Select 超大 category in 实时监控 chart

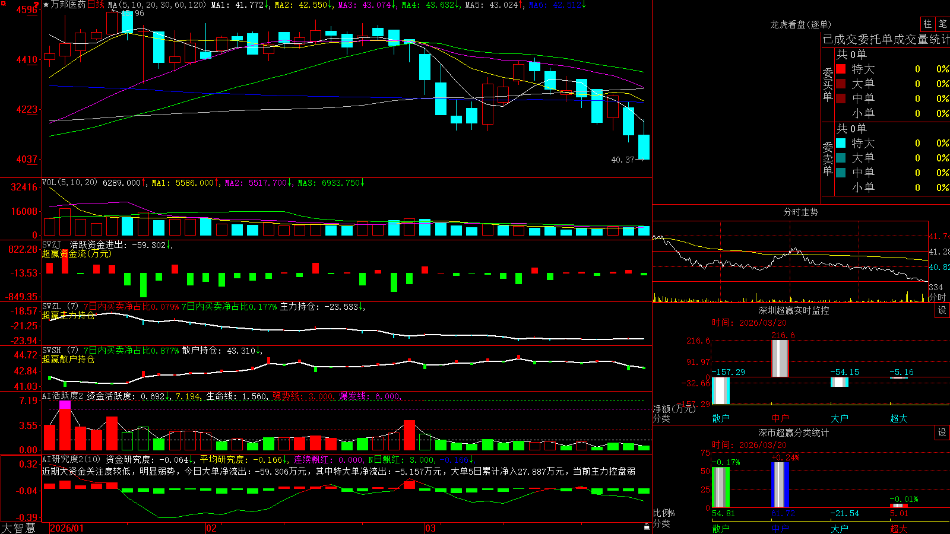point(899,418)
